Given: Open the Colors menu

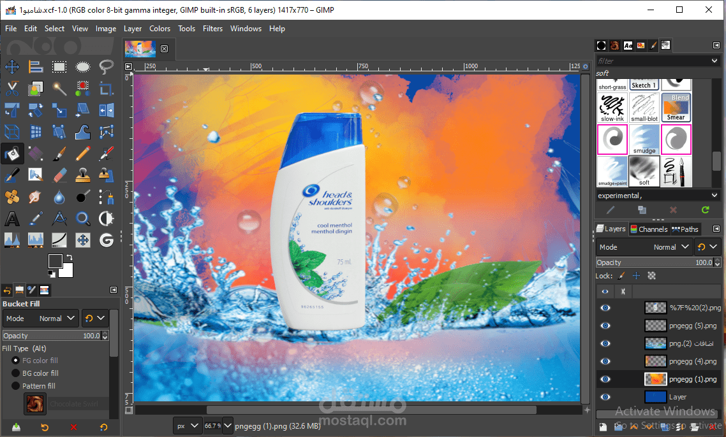Looking at the screenshot, I should pyautogui.click(x=159, y=29).
